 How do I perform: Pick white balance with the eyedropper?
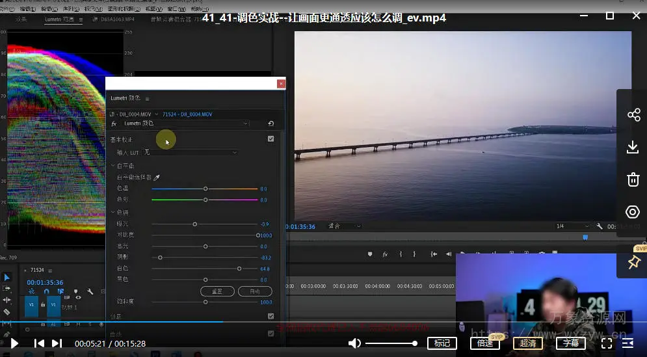157,177
